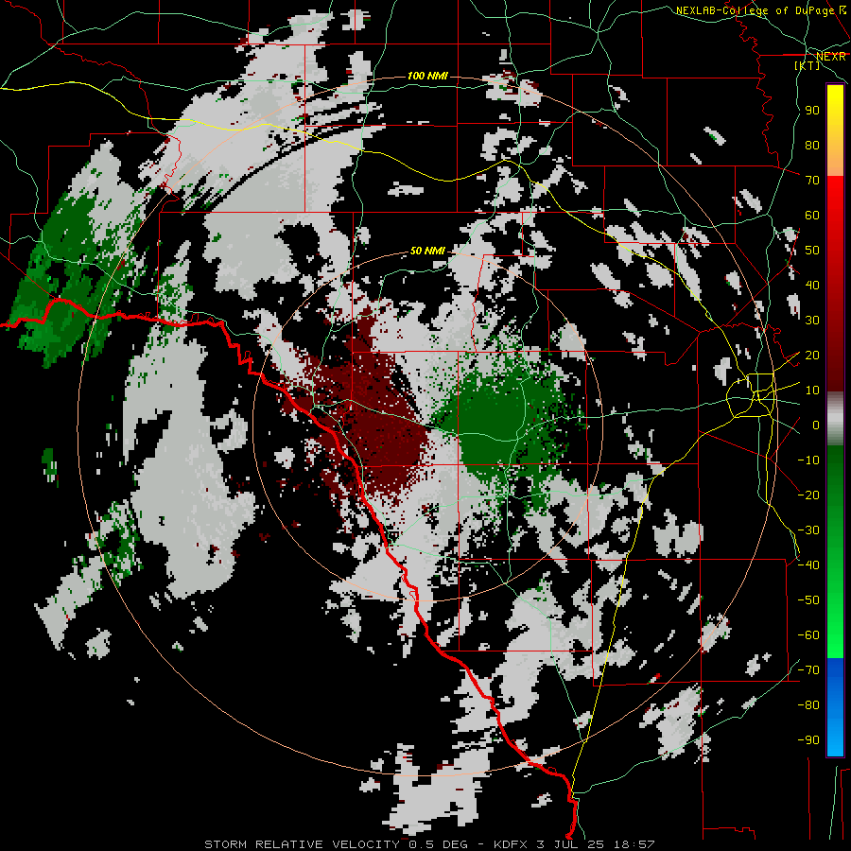
Task: Click the positive 90 knot scale label
Action: [812, 111]
